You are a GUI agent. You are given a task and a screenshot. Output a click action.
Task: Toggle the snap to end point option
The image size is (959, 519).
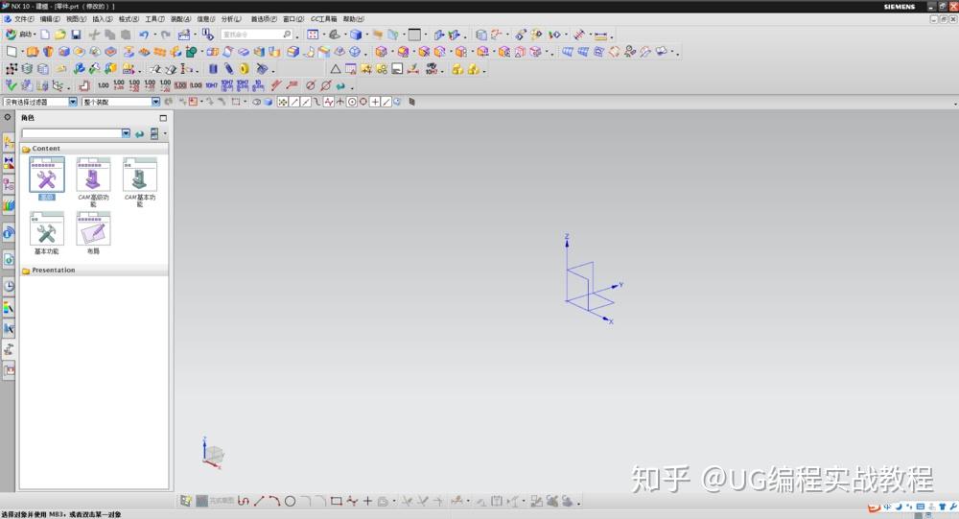[294, 102]
